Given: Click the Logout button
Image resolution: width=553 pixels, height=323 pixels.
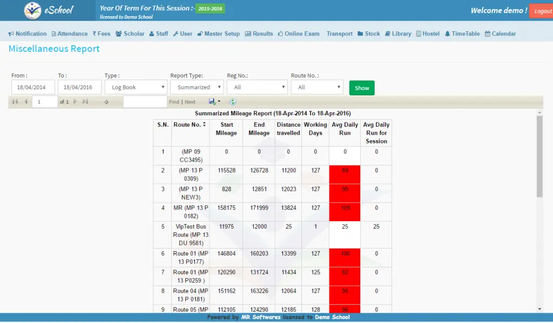Looking at the screenshot, I should coord(542,11).
